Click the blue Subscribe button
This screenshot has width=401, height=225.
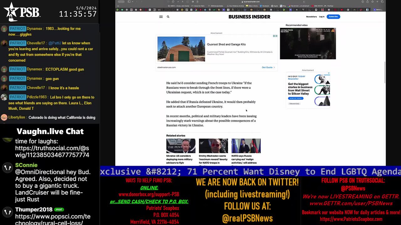coord(333,17)
